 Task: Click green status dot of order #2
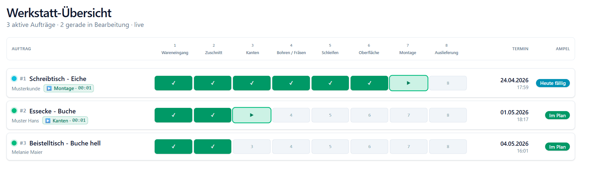(14, 110)
